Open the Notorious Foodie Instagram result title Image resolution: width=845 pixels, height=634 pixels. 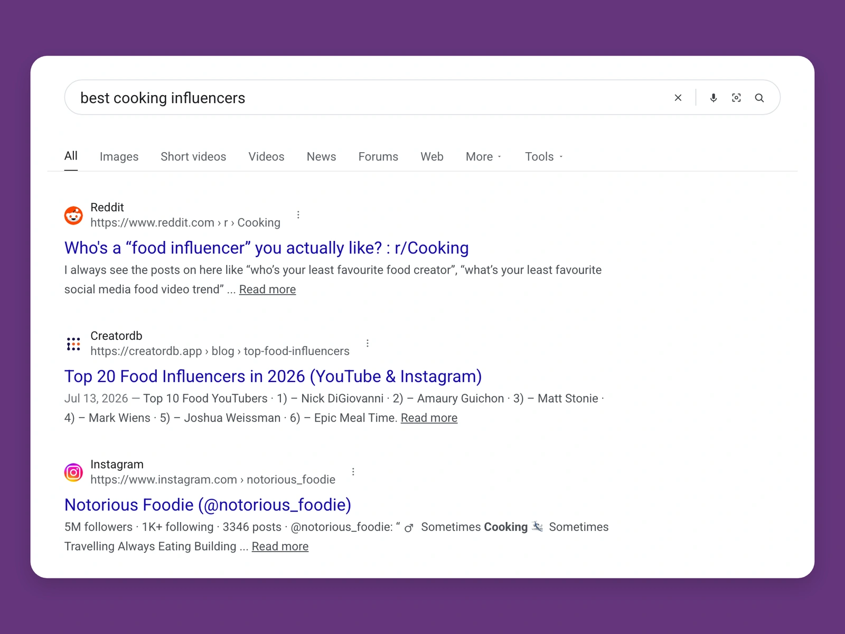208,505
